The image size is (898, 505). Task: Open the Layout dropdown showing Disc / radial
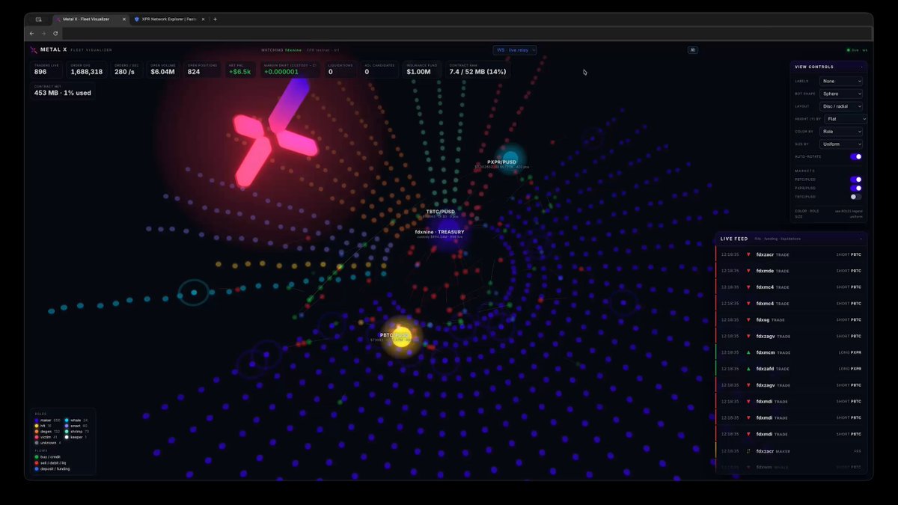click(841, 106)
